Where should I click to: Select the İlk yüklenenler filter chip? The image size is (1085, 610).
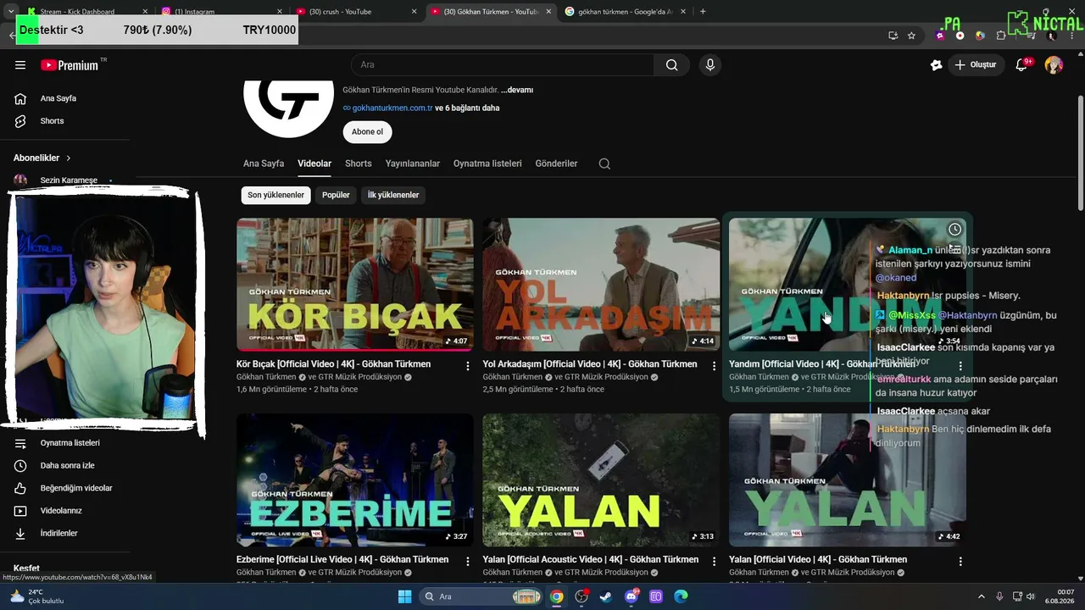[x=393, y=195]
